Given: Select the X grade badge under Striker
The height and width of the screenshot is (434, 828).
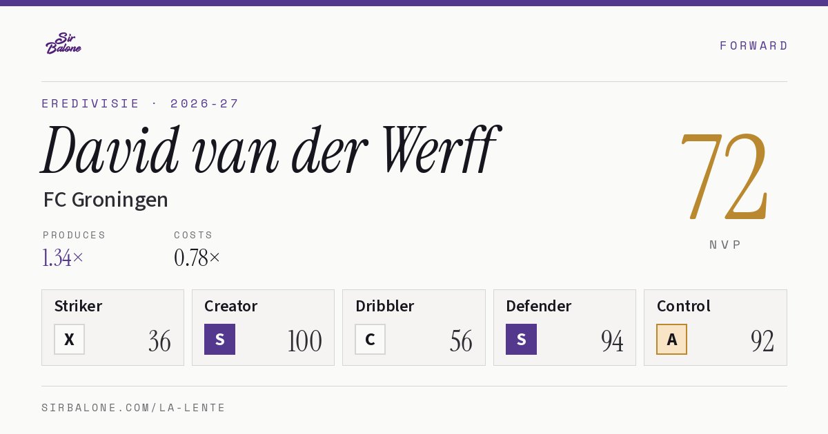Looking at the screenshot, I should pyautogui.click(x=70, y=340).
